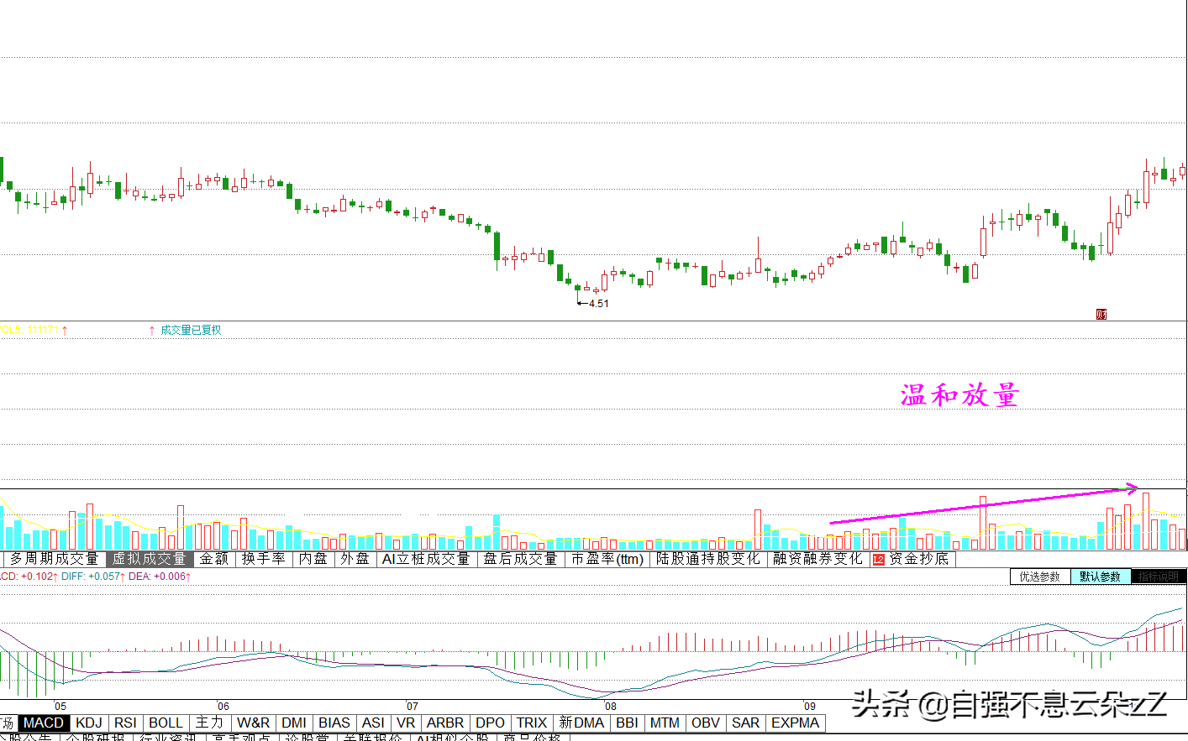The height and width of the screenshot is (741, 1188).
Task: Open the 新DMA indicator tab
Action: tap(581, 723)
